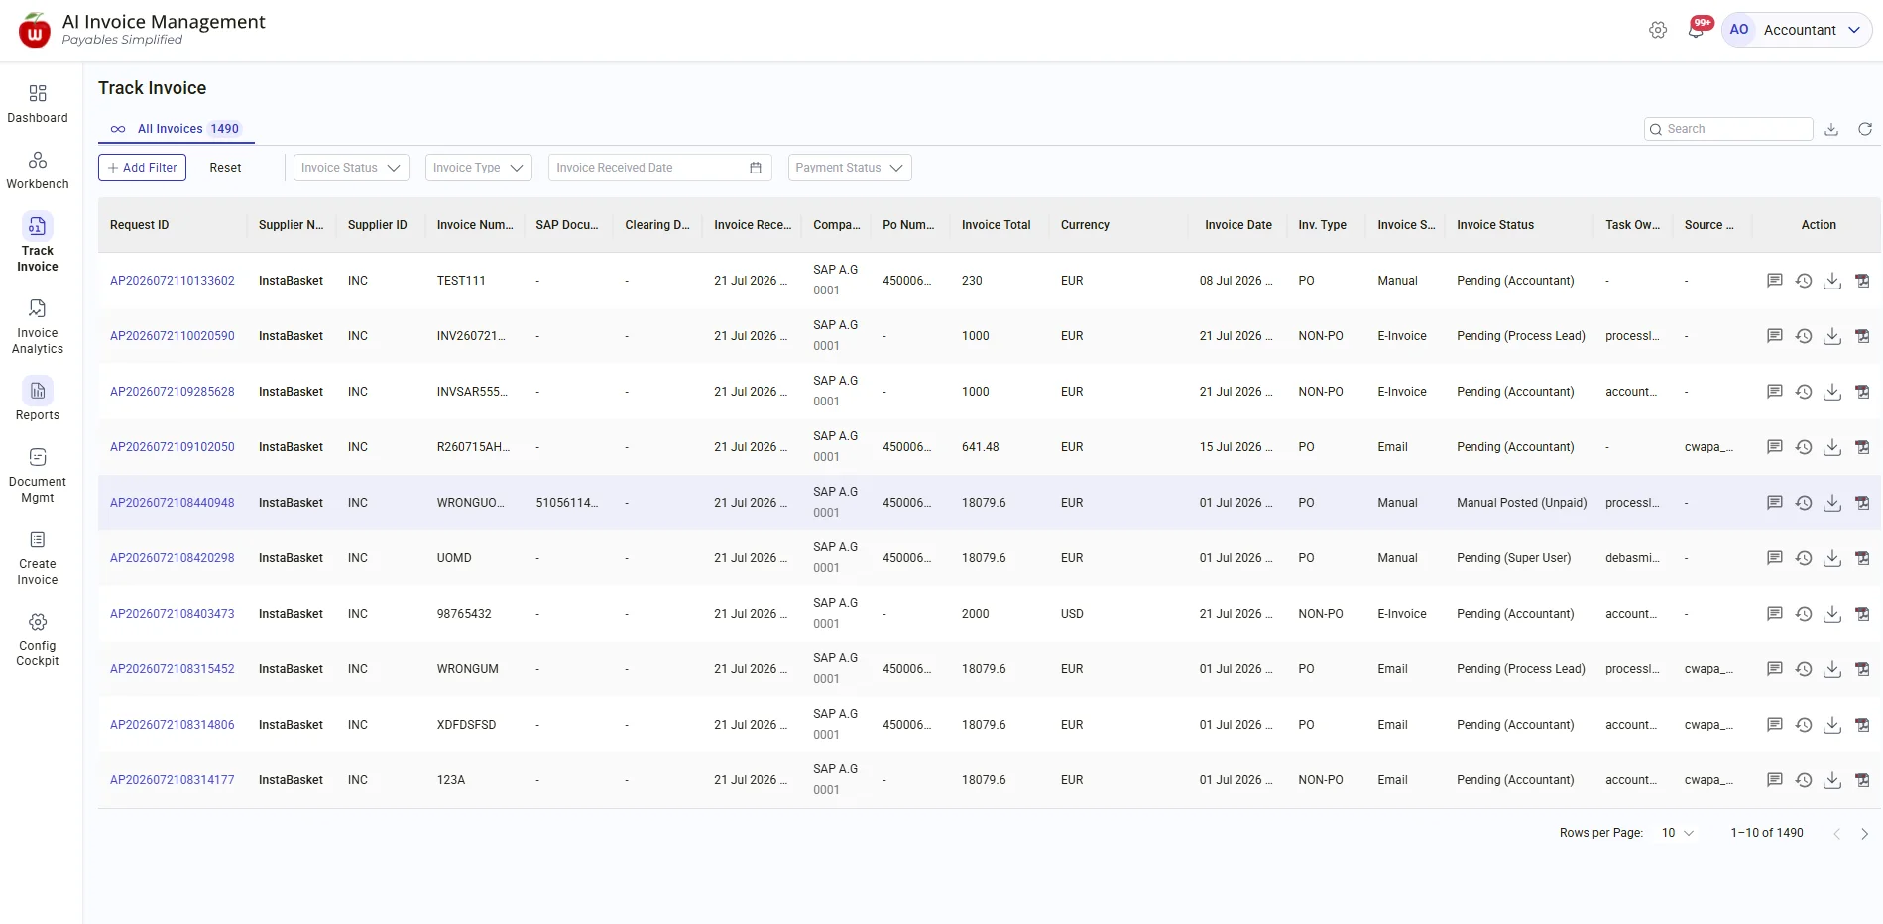
Task: Change the Rows per Page dropdown
Action: (1678, 833)
